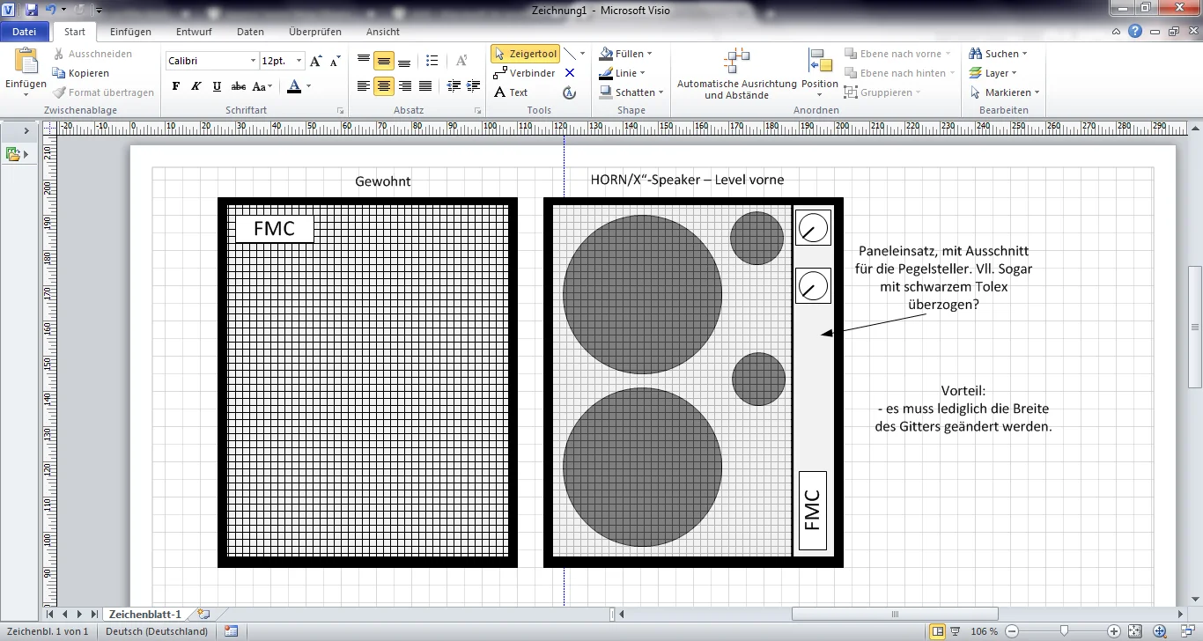Viewport: 1203px width, 641px height.
Task: Click the Zeichenblatt-1 page tab
Action: (x=144, y=615)
